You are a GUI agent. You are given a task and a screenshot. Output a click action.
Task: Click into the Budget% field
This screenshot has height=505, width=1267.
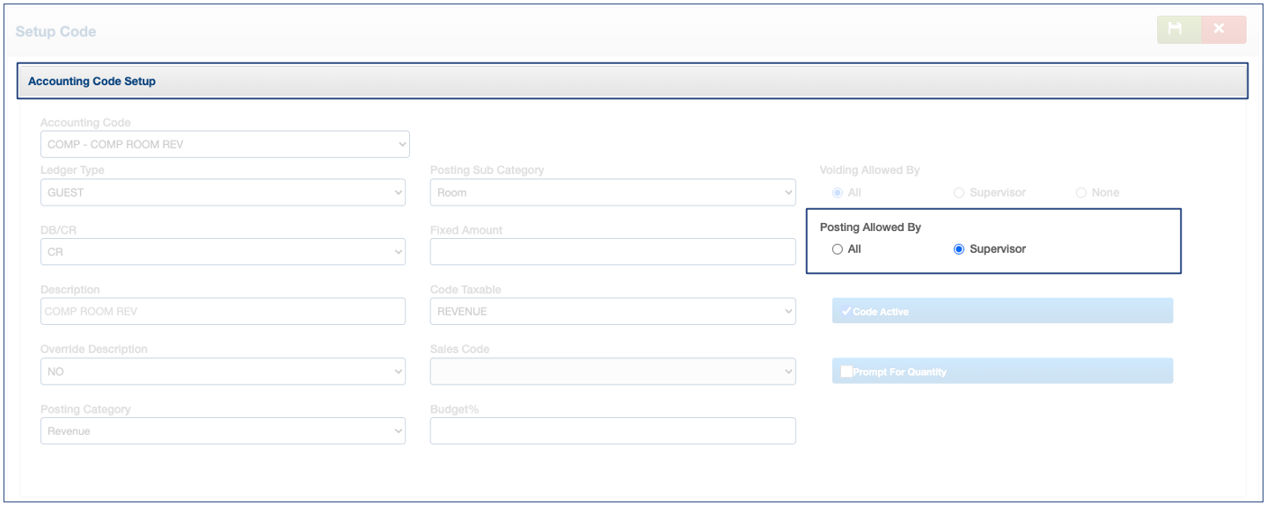pos(612,431)
